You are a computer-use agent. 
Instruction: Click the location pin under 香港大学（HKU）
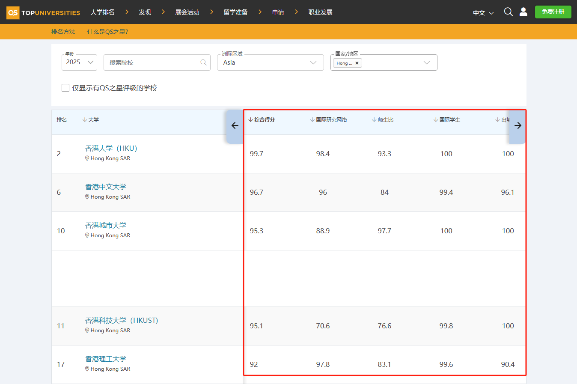click(87, 158)
